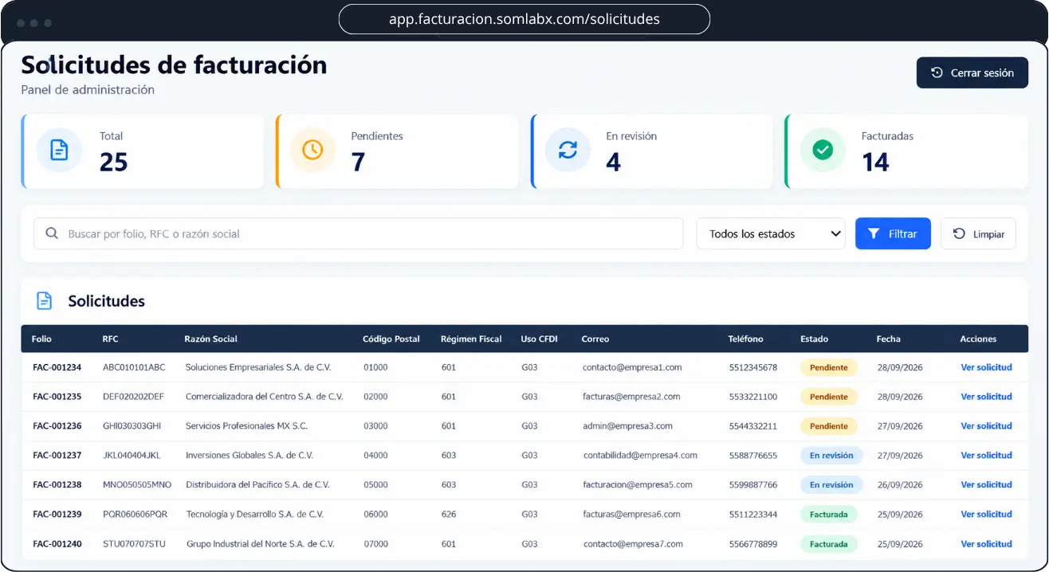Viewport: 1049px width, 572px height.
Task: Click Comercializadora del Centro S.A. de C.V.
Action: (x=264, y=397)
